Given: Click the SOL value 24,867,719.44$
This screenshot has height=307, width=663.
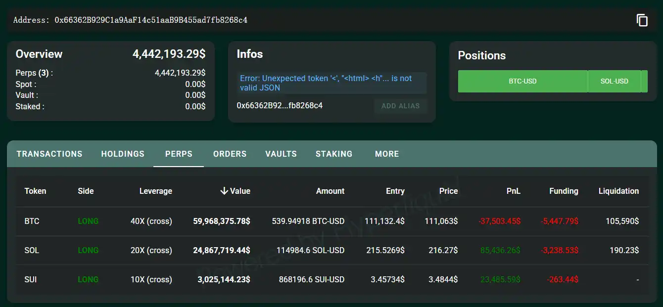Looking at the screenshot, I should coord(222,250).
